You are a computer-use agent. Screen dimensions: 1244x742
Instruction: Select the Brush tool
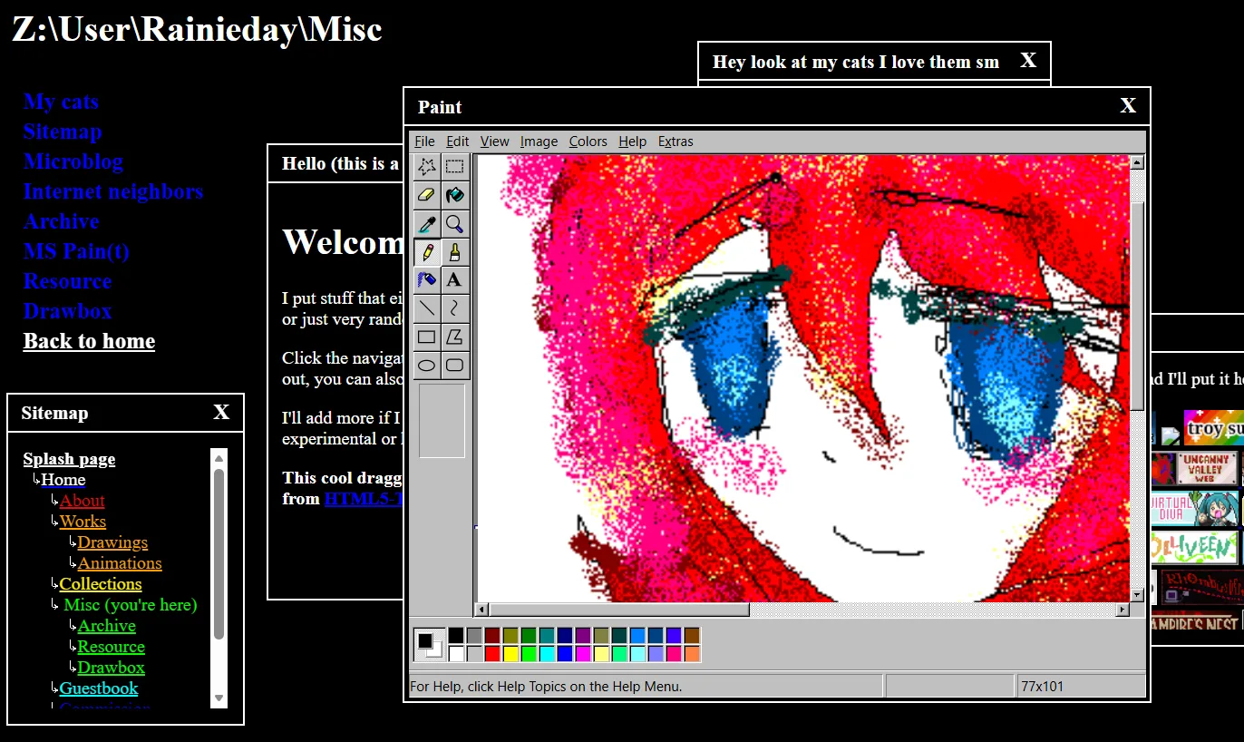click(455, 251)
